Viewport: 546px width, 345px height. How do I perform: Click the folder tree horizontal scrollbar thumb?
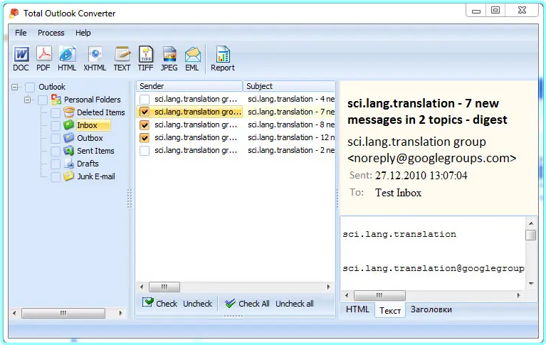63,313
